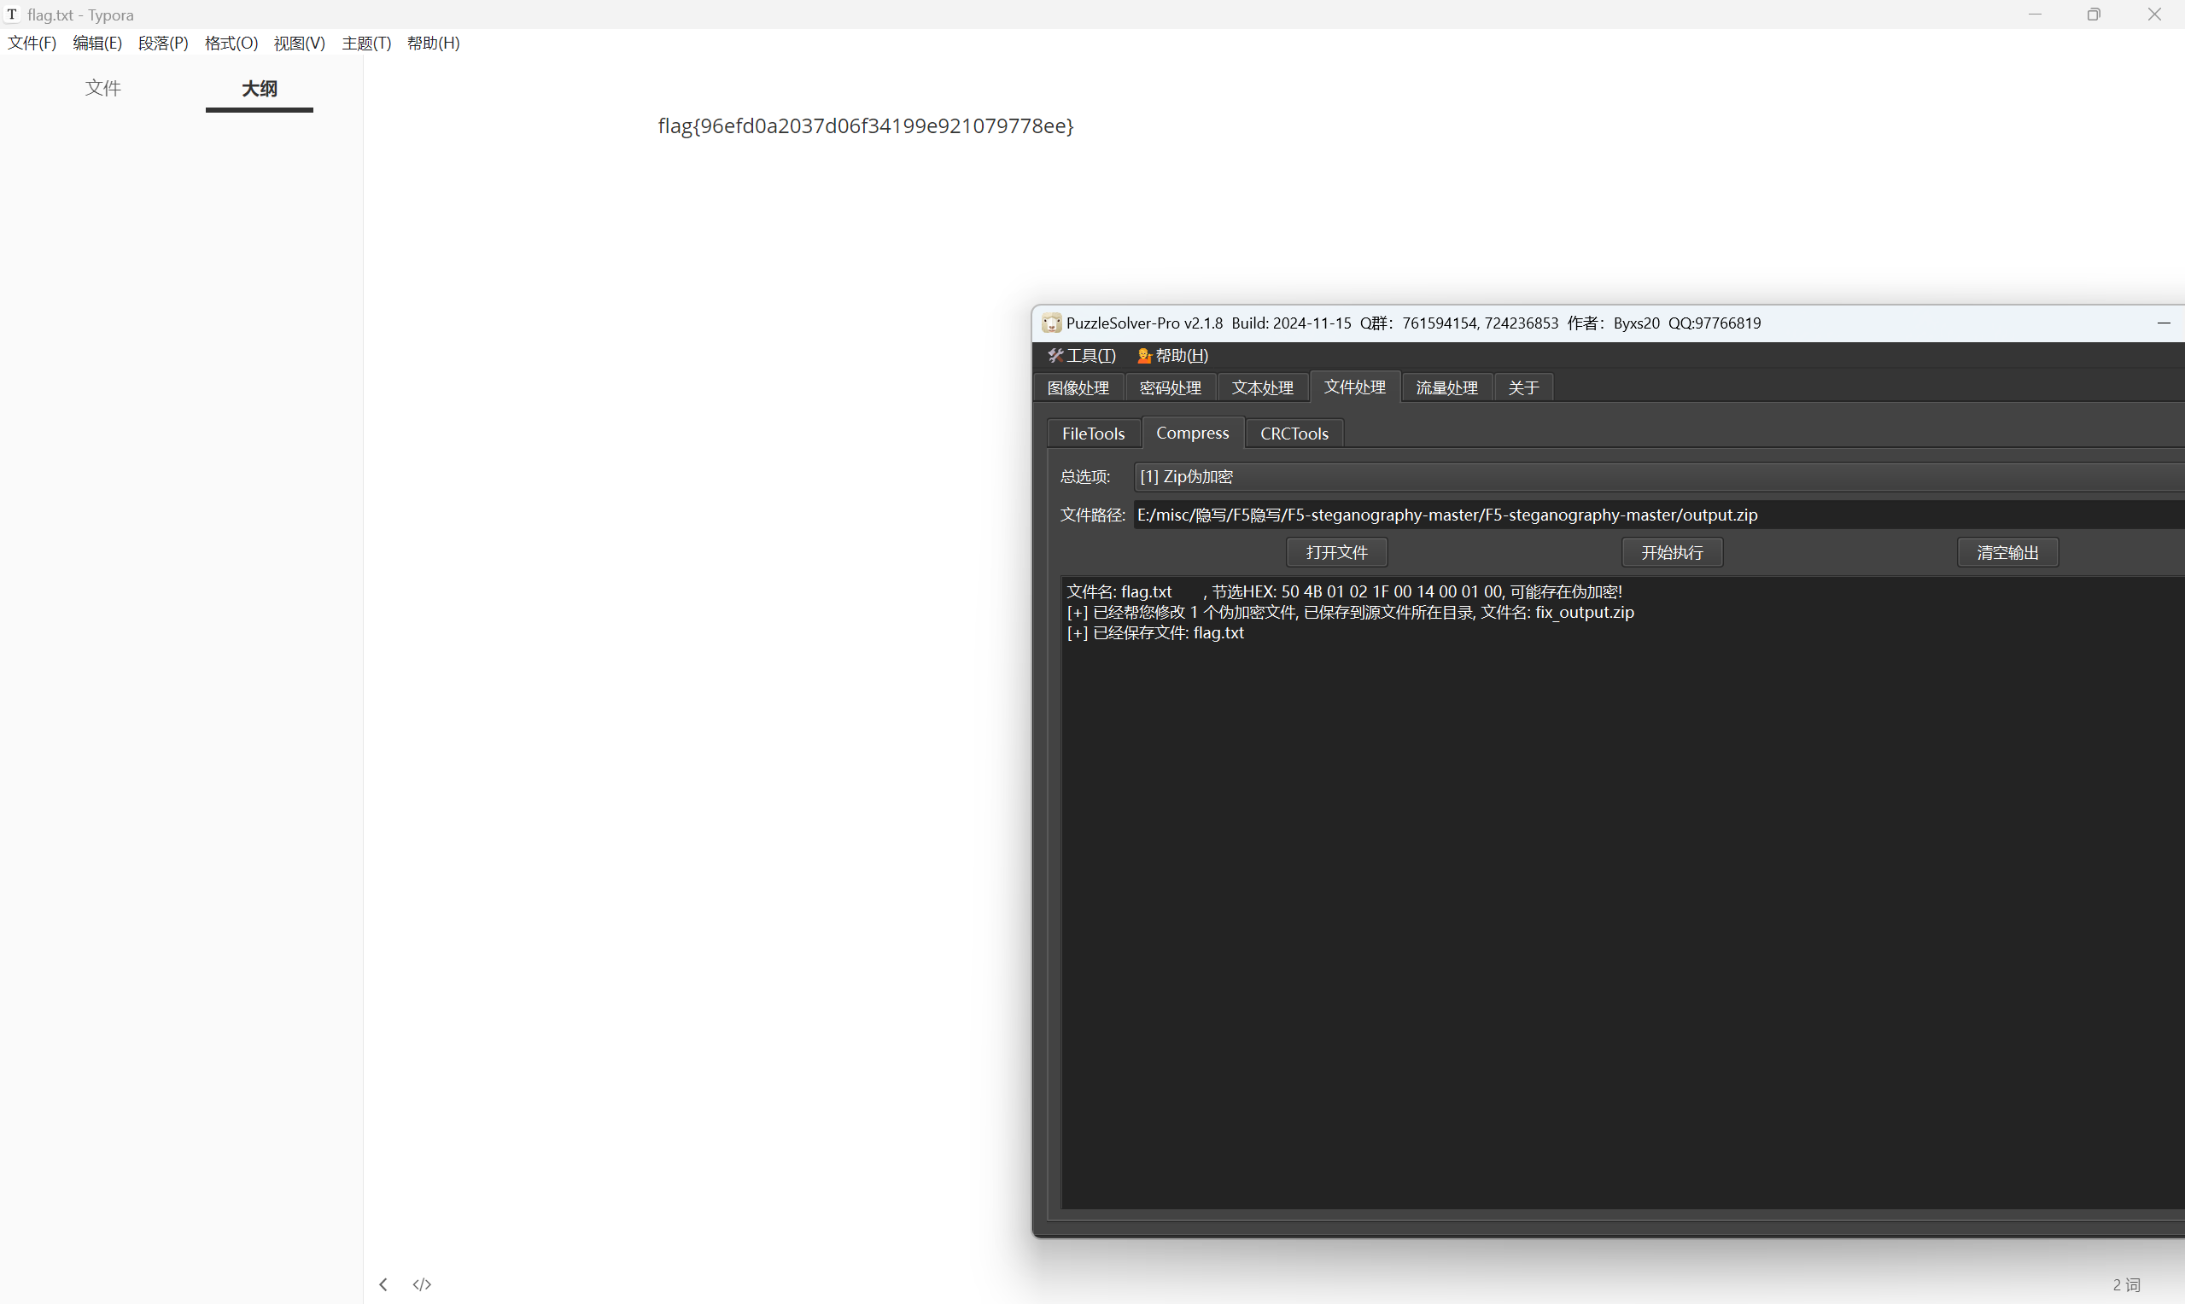Viewport: 2185px width, 1304px height.
Task: Click the 清空输出 button
Action: [2007, 552]
